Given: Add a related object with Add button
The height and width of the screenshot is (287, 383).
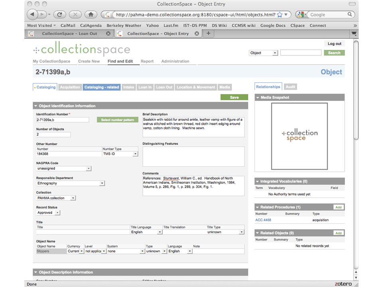Looking at the screenshot, I should coord(339,233).
